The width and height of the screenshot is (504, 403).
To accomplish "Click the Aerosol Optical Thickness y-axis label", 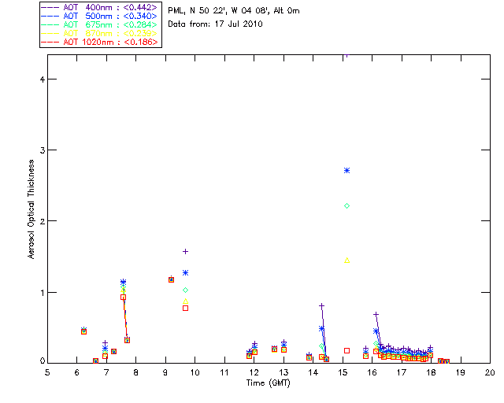I will (x=31, y=220).
